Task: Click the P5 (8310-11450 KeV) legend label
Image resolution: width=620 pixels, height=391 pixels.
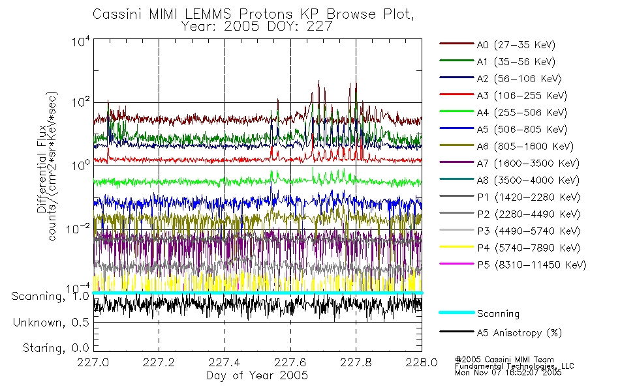Action: pos(532,265)
